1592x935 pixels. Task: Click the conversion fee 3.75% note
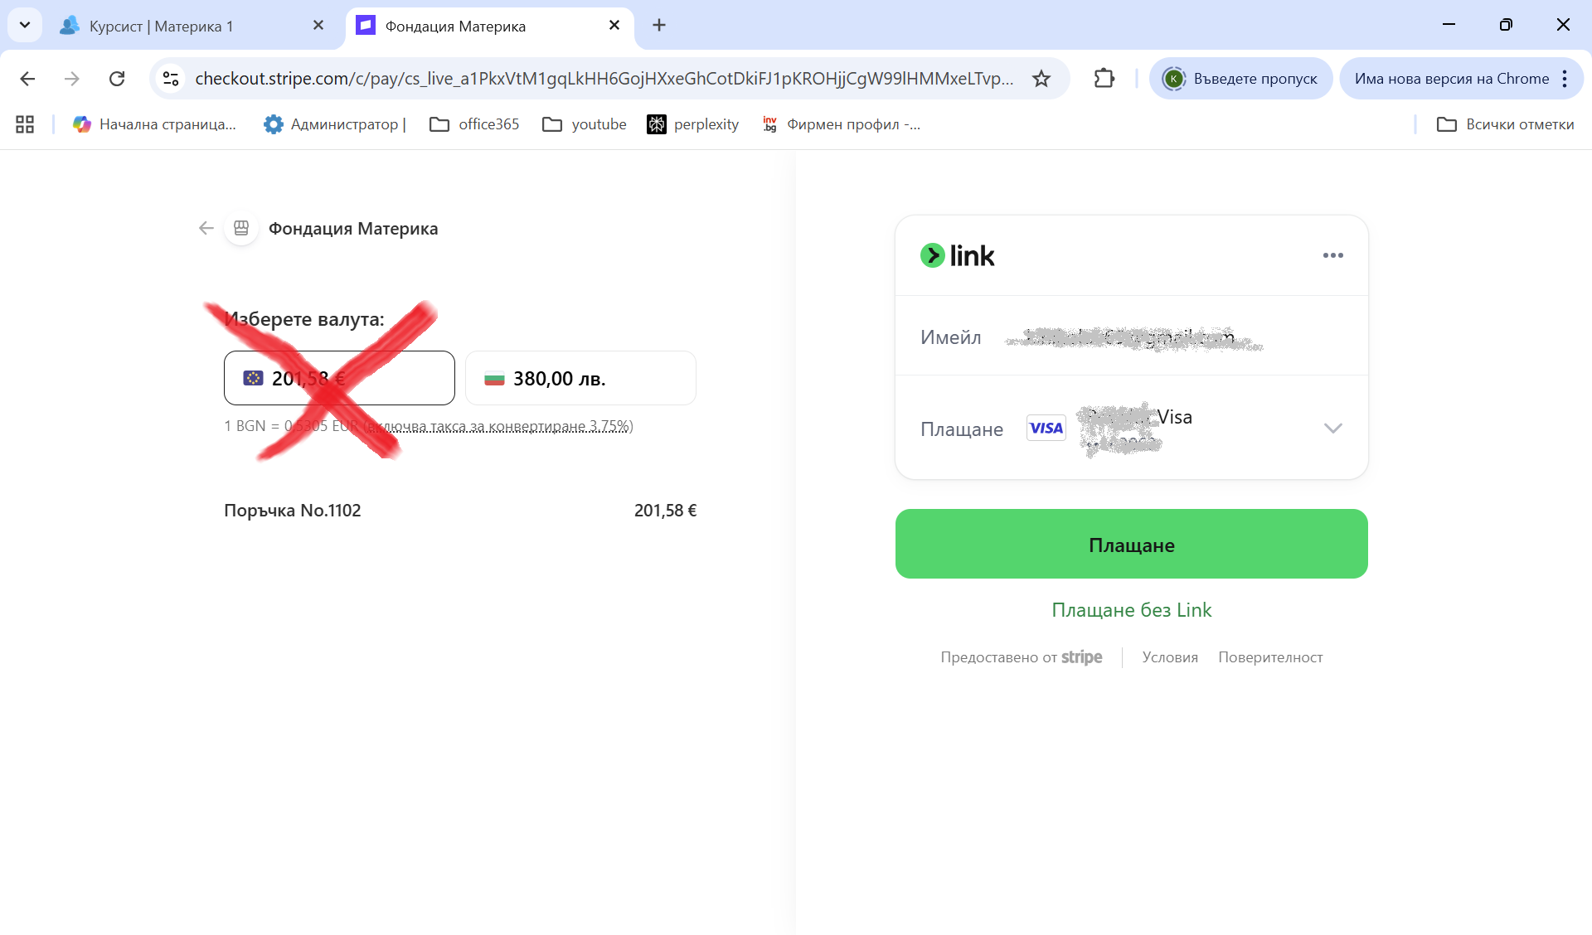[x=500, y=426]
